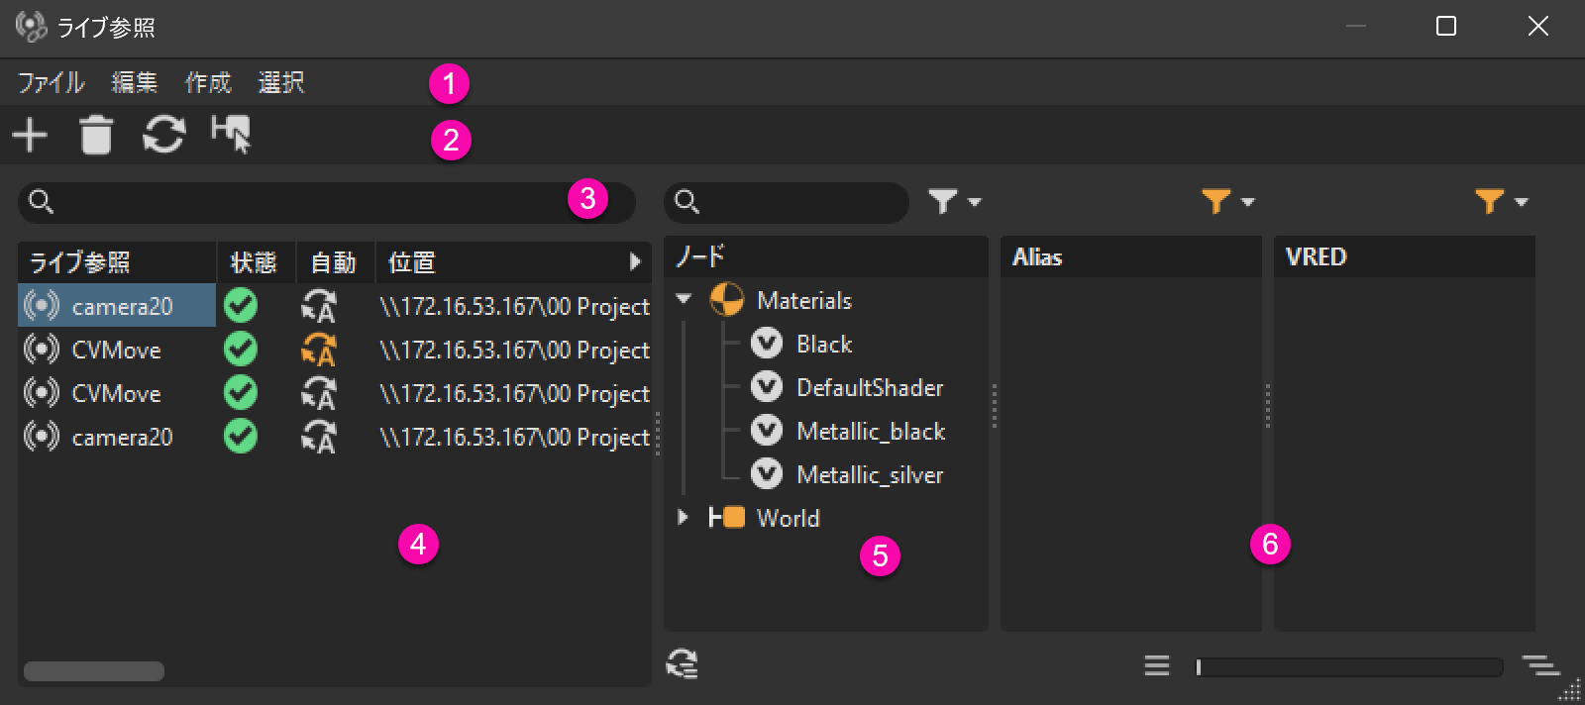1585x705 pixels.
Task: Click the collapse-all lines icon at bottom
Action: coord(1157,665)
